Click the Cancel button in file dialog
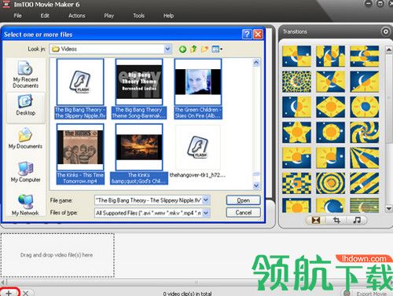The image size is (393, 296). tap(244, 213)
